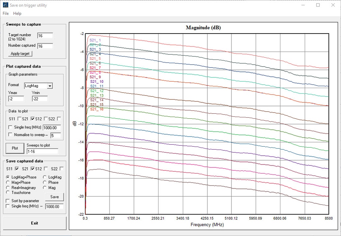
Task: Click the Magnitude (dB) chart title
Action: click(203, 28)
